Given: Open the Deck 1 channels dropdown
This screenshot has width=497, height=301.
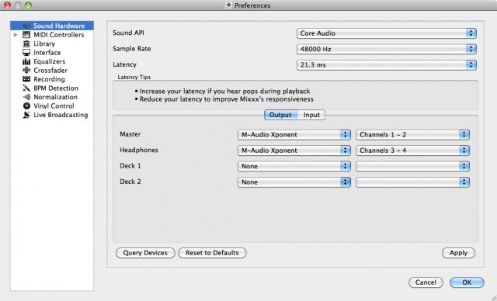Looking at the screenshot, I should click(x=412, y=166).
